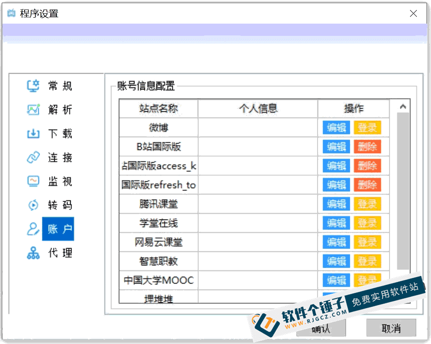This screenshot has width=431, height=344.
Task: Open the 下载 settings tab
Action: point(60,134)
